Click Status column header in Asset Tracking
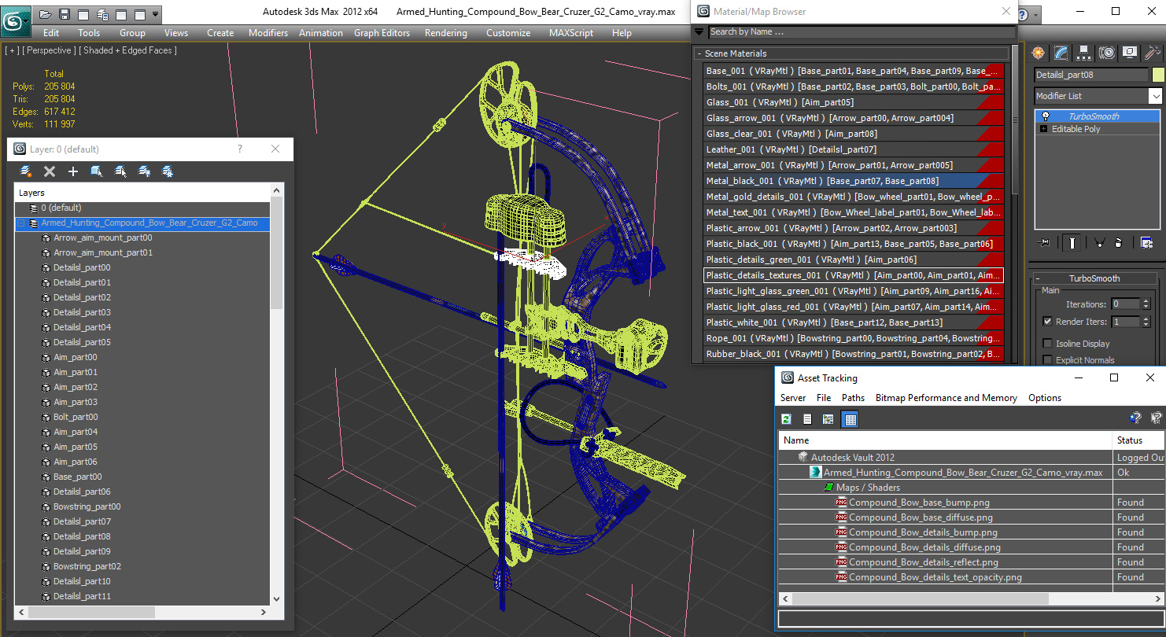The width and height of the screenshot is (1166, 637). (x=1139, y=440)
